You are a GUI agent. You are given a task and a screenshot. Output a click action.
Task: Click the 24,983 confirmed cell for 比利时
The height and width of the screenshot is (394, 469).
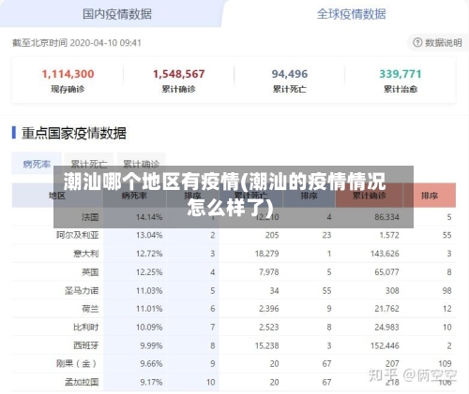(x=386, y=327)
